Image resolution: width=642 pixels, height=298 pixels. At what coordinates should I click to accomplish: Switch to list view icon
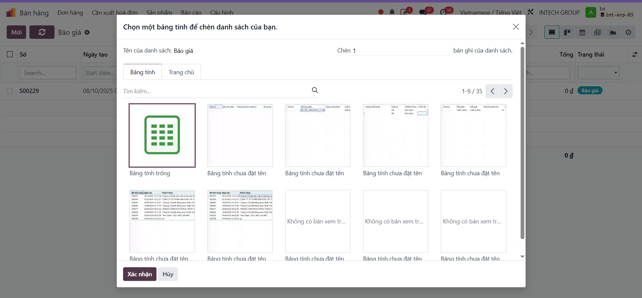[552, 32]
